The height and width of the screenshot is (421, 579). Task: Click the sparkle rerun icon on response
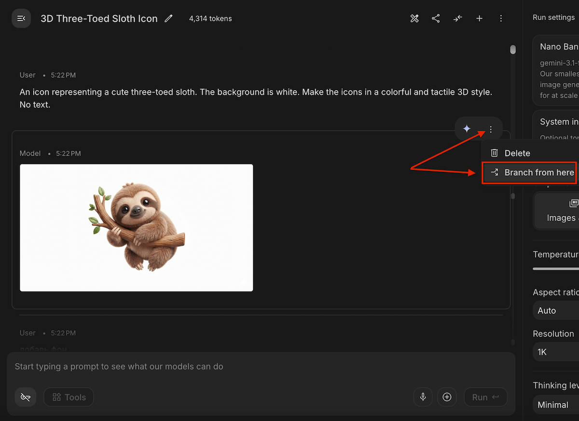pos(467,129)
